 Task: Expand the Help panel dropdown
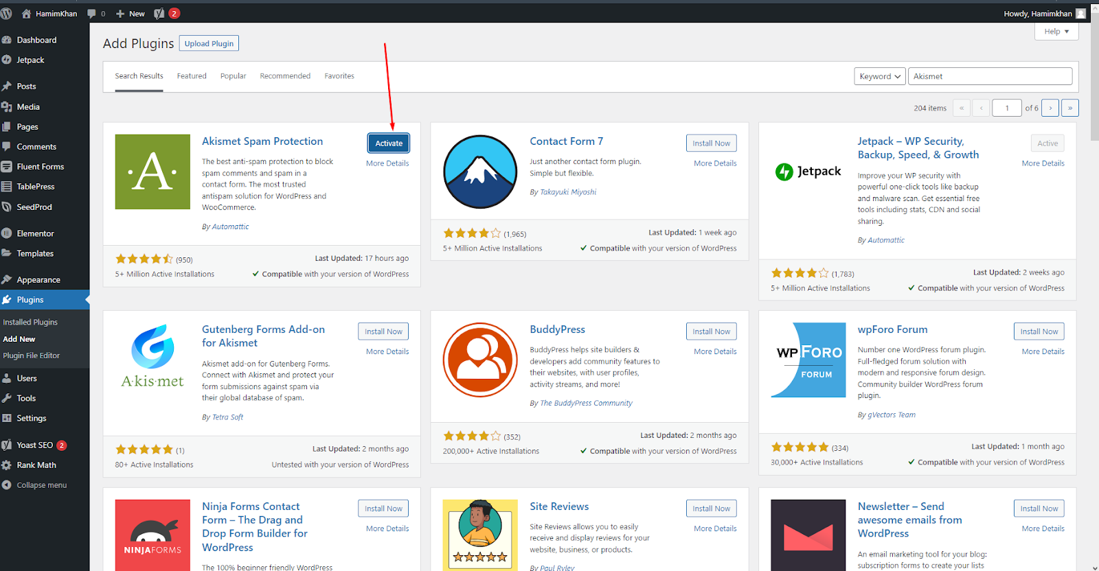click(1056, 32)
